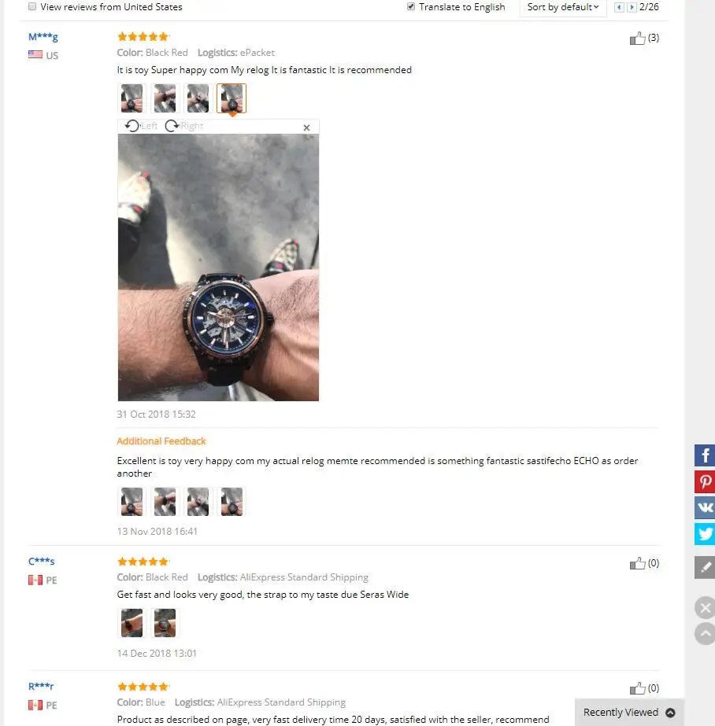Open reviewer C***s profile link
The height and width of the screenshot is (726, 715).
click(41, 561)
